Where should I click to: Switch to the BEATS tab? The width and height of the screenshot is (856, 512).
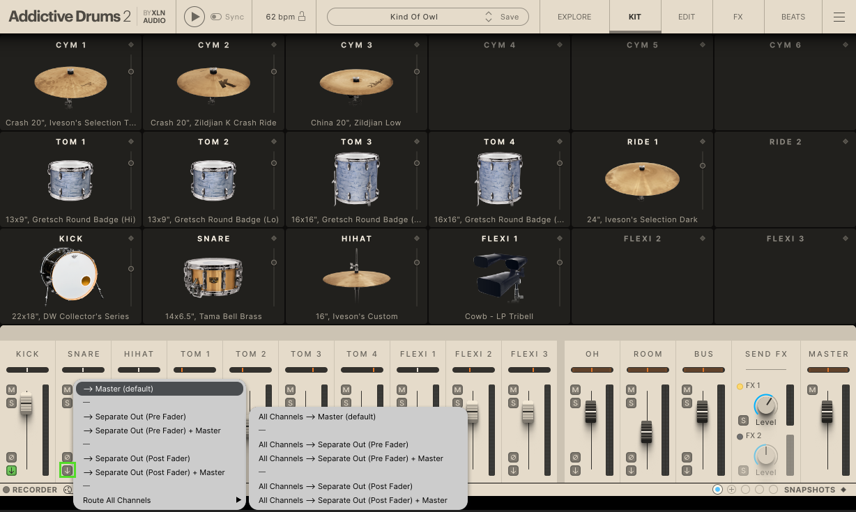(793, 17)
